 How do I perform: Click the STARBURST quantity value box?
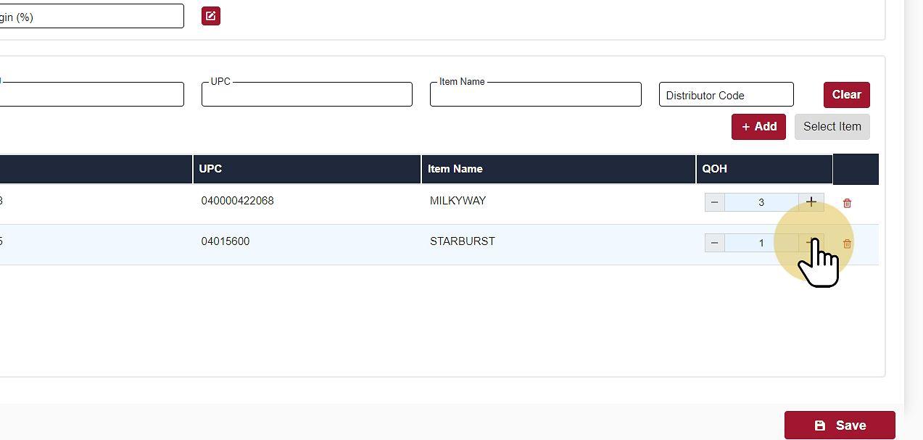tap(761, 243)
